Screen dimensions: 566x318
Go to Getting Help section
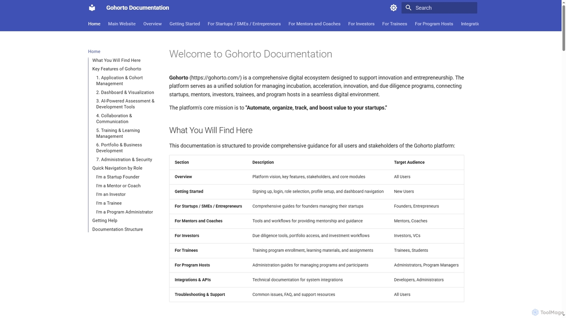point(105,220)
